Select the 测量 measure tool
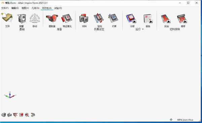The width and height of the screenshot is (202, 123). click(x=22, y=18)
